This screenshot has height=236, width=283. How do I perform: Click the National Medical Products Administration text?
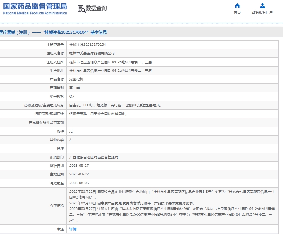click(35, 13)
